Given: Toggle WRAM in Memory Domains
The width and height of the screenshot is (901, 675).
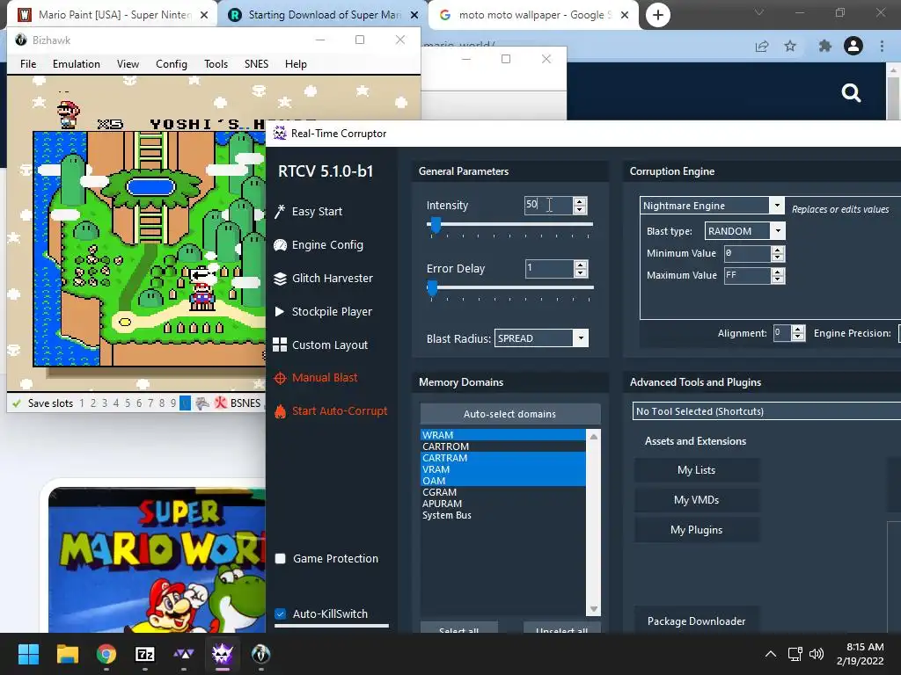Looking at the screenshot, I should coord(502,434).
